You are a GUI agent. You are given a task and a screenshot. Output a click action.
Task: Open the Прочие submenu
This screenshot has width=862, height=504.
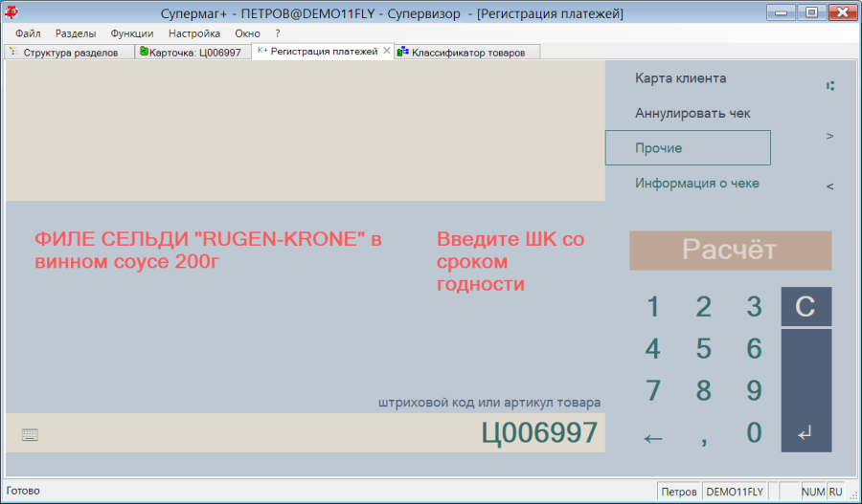point(688,147)
